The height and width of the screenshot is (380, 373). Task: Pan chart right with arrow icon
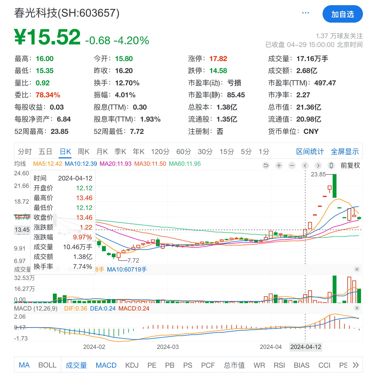pyautogui.click(x=318, y=165)
